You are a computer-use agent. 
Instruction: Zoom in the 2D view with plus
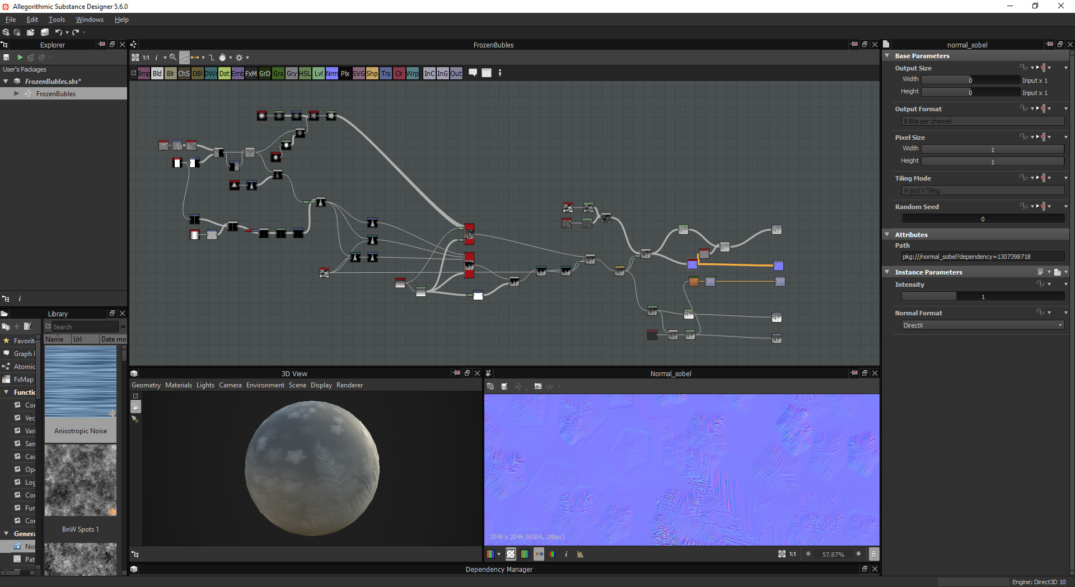pos(858,554)
